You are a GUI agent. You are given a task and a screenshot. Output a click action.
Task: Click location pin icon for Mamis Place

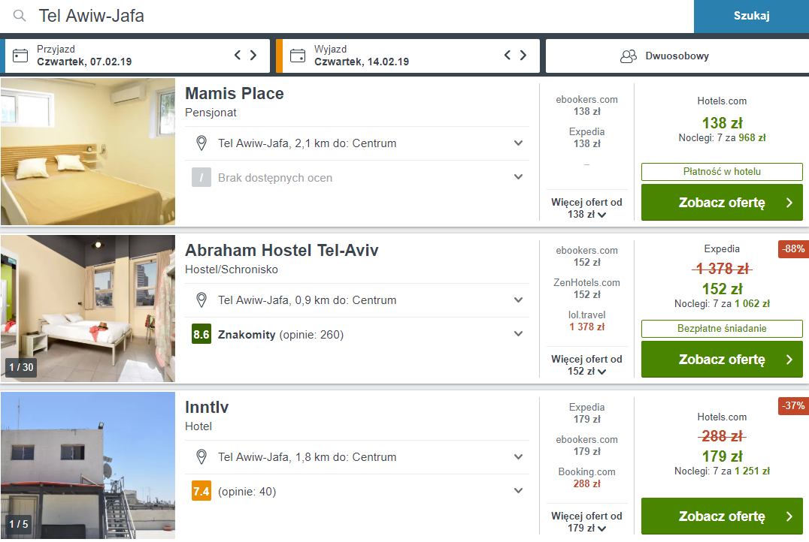[x=201, y=143]
